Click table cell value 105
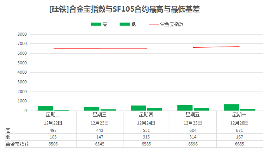Image resolution: width=269 pixels, height=154 pixels. pyautogui.click(x=53, y=137)
